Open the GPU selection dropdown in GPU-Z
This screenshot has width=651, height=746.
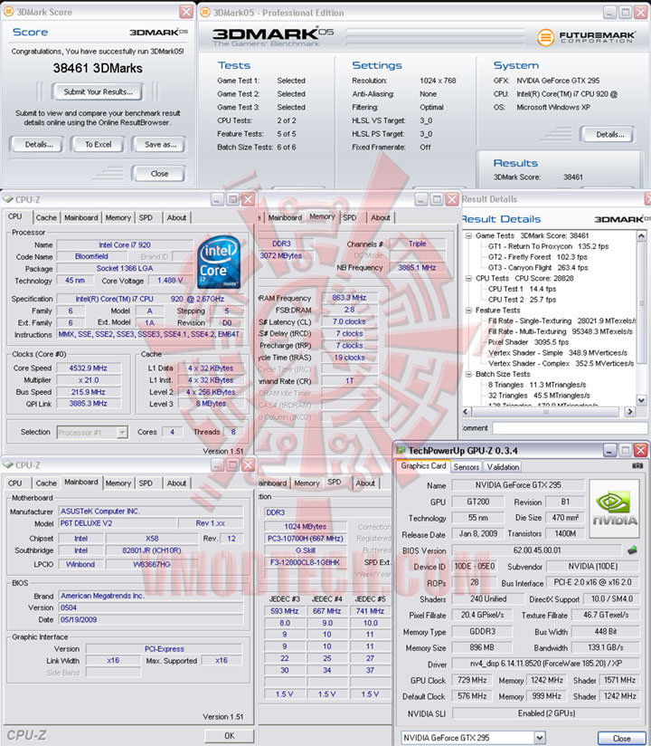point(540,738)
